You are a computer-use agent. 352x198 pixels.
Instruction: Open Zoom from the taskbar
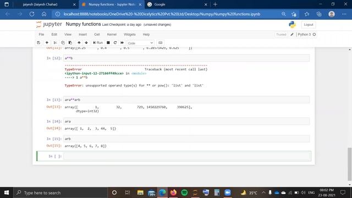point(228,193)
